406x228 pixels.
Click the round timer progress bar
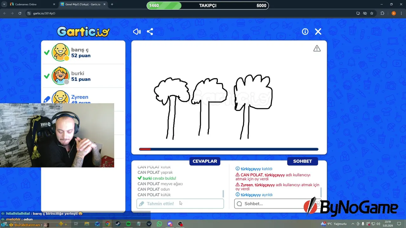[x=229, y=149]
